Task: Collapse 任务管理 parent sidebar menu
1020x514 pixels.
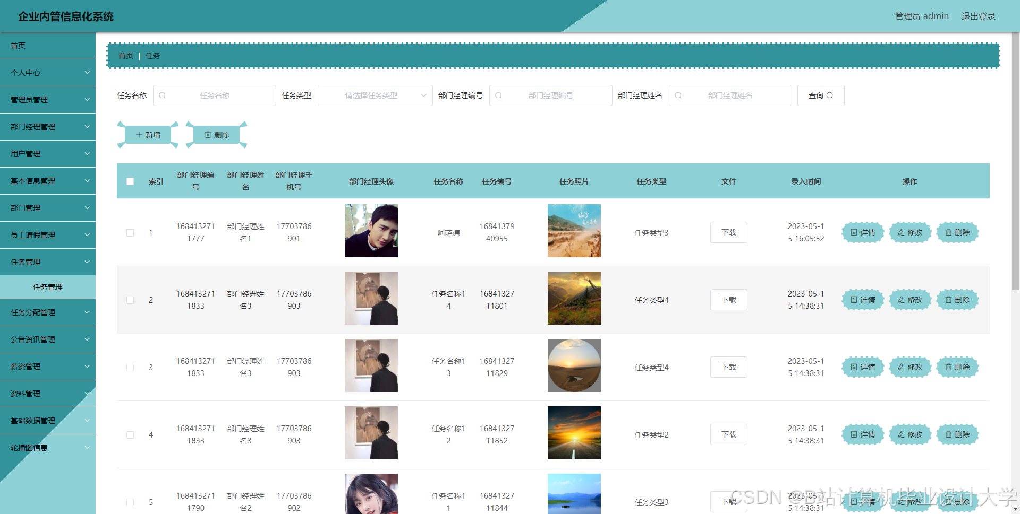Action: click(x=48, y=262)
